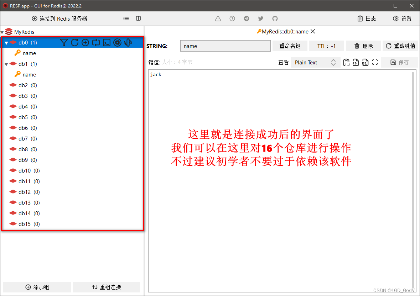
Task: Click the 重组连接 regroup connections button
Action: tap(107, 287)
